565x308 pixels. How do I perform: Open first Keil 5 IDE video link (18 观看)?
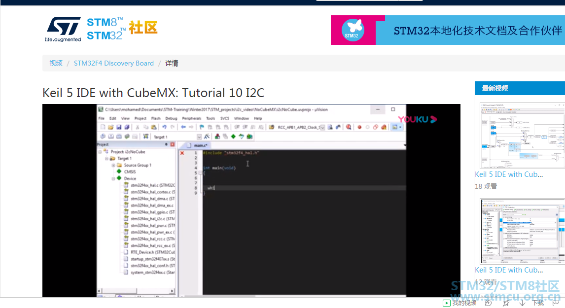[x=509, y=174]
